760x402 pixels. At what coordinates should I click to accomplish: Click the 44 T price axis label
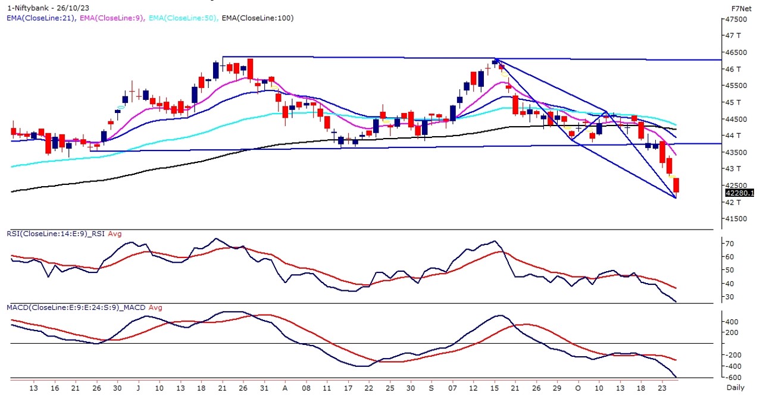733,136
